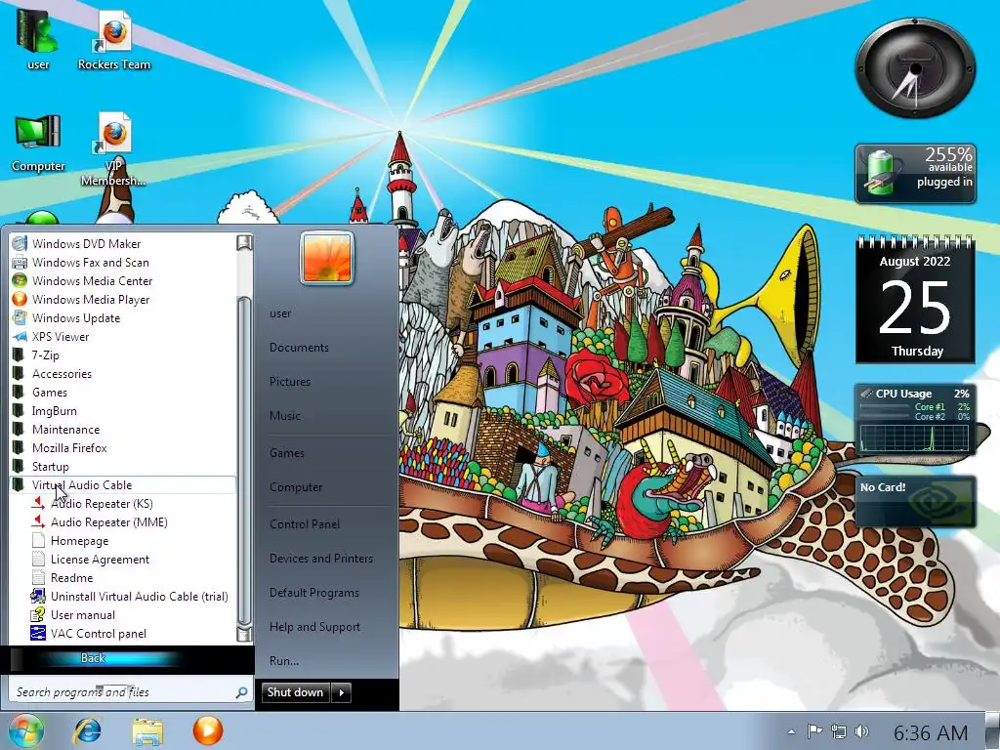1000x750 pixels.
Task: Open Windows Explorer from the taskbar
Action: [147, 730]
